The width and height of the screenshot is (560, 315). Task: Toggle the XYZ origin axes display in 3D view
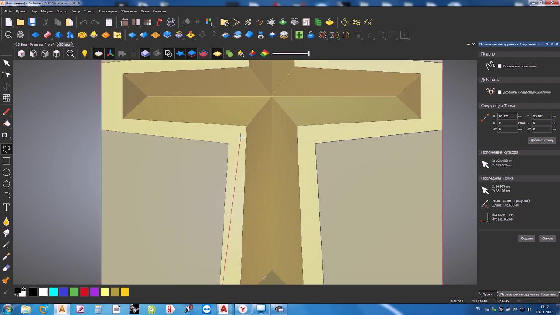point(110,54)
